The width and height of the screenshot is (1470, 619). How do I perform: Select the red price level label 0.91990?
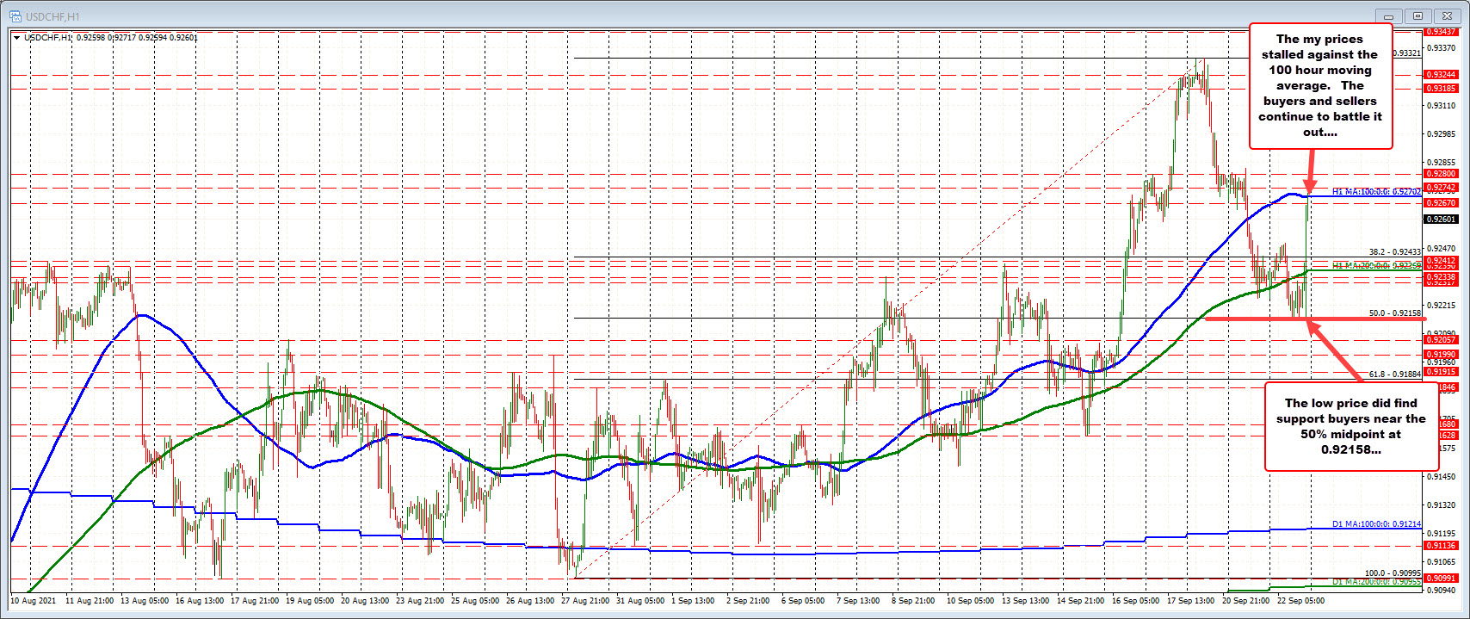(1442, 355)
